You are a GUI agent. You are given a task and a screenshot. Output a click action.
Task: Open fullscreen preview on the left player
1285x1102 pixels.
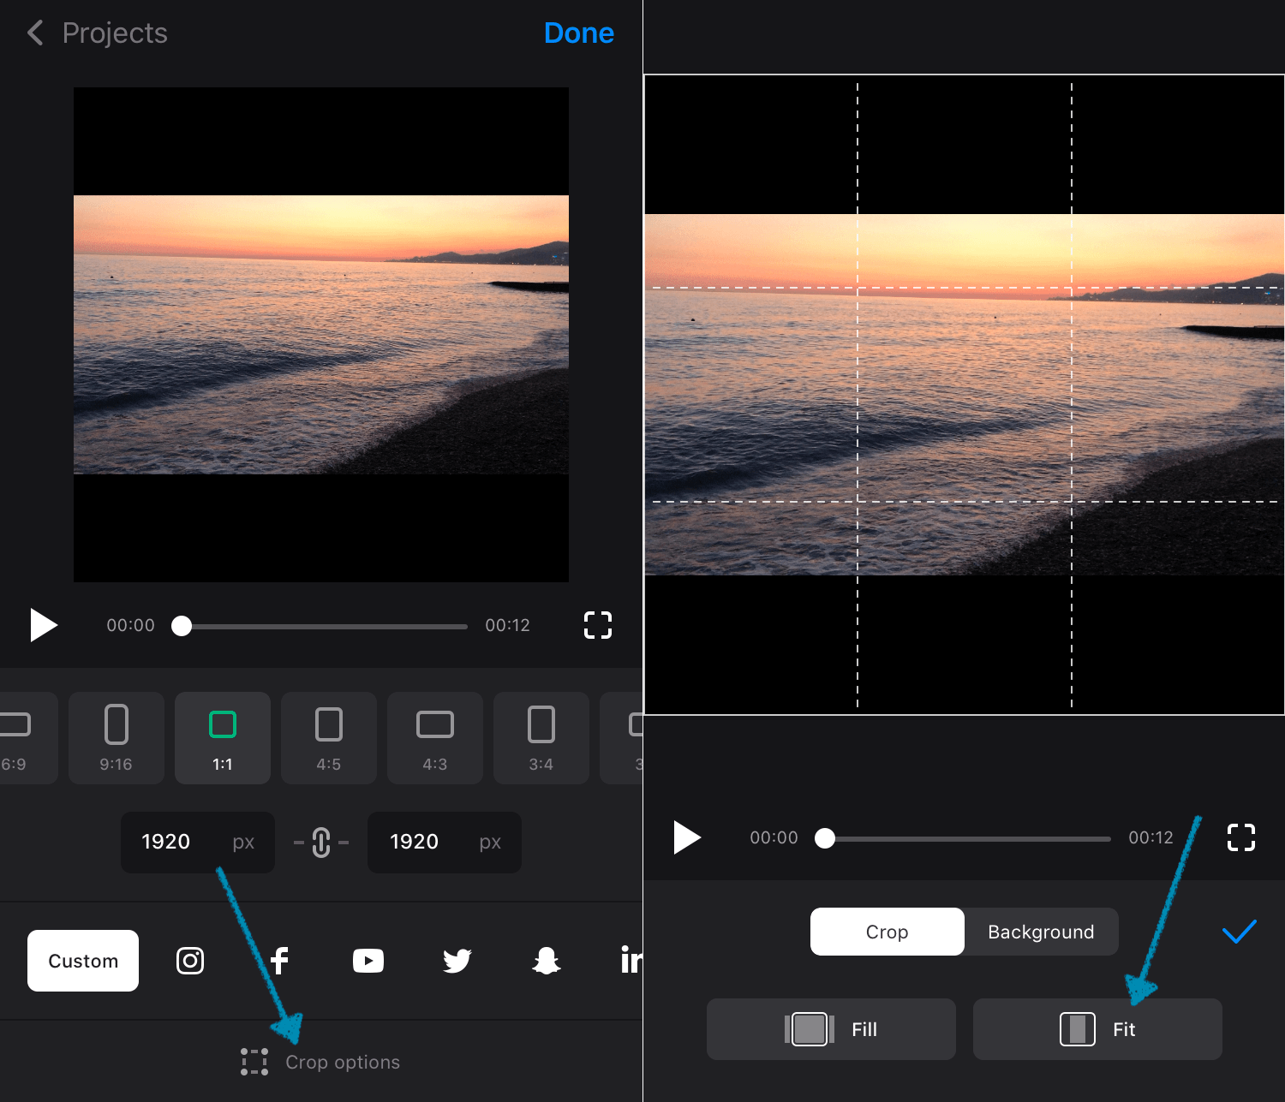(x=597, y=625)
